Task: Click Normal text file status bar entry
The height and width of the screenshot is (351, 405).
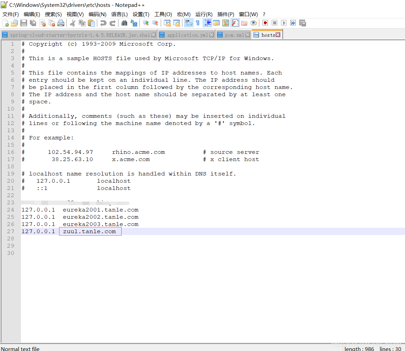Action: [x=20, y=349]
